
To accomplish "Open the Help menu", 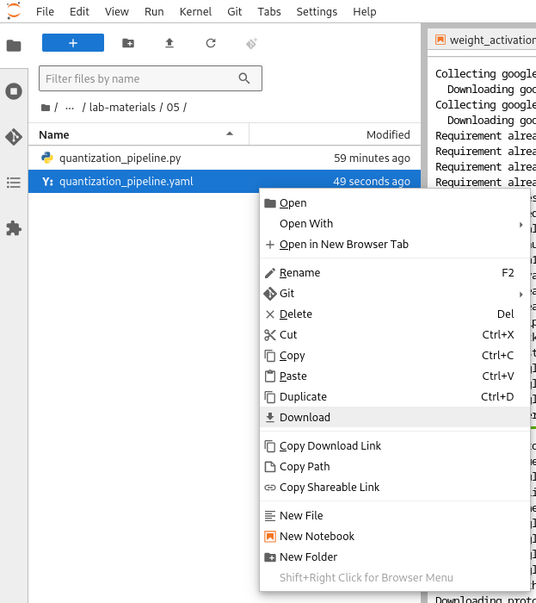I will [x=365, y=11].
